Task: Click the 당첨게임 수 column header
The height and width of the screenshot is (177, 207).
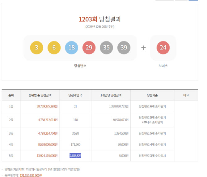Action: coord(75,95)
